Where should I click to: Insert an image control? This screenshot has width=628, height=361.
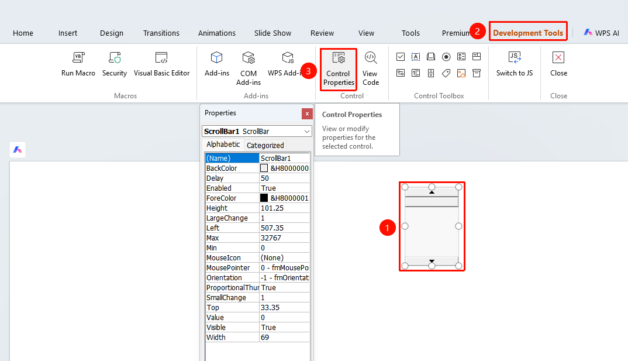pos(461,73)
